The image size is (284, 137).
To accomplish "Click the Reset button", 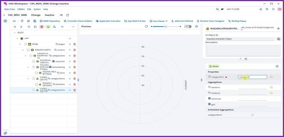I will (214, 66).
